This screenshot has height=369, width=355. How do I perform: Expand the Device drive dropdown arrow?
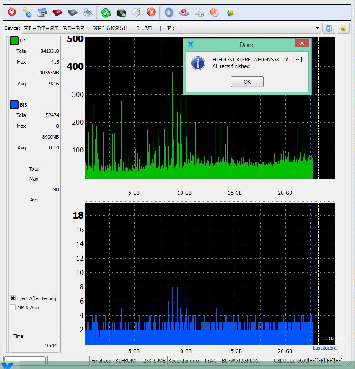317,28
